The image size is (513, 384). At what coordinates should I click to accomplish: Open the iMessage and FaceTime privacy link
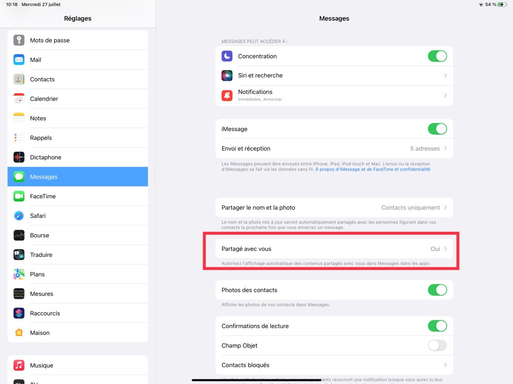coord(372,170)
